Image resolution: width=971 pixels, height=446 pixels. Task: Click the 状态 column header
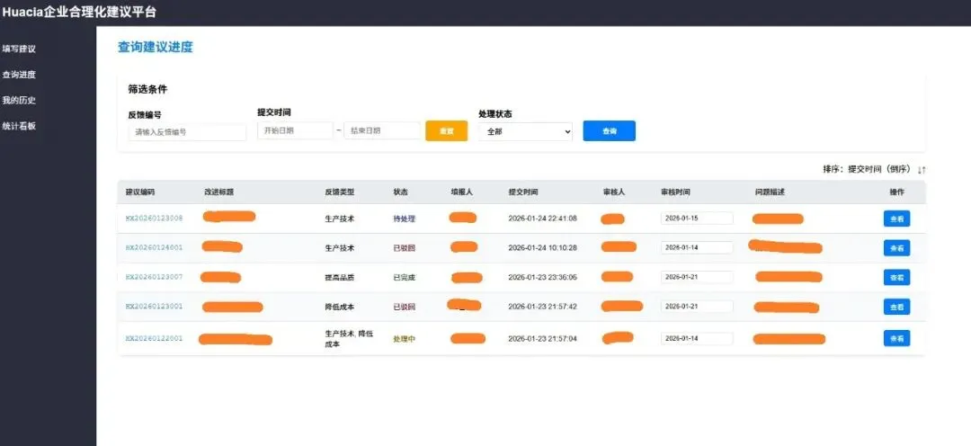pos(401,192)
